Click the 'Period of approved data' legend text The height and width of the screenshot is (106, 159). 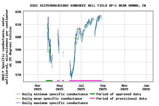118,94
